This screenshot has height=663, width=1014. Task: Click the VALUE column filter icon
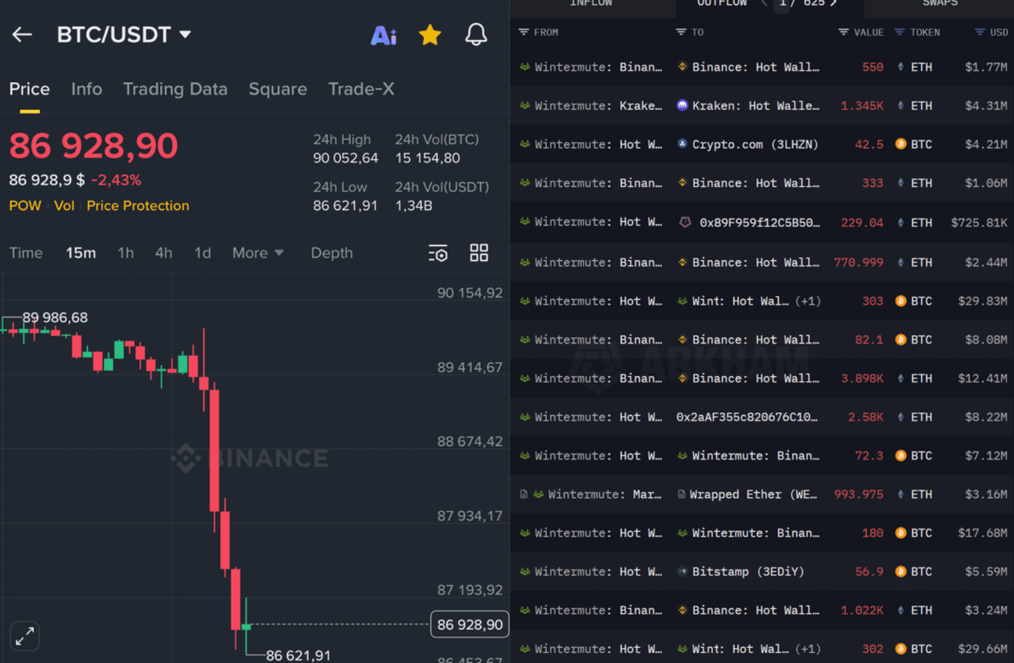pos(844,32)
